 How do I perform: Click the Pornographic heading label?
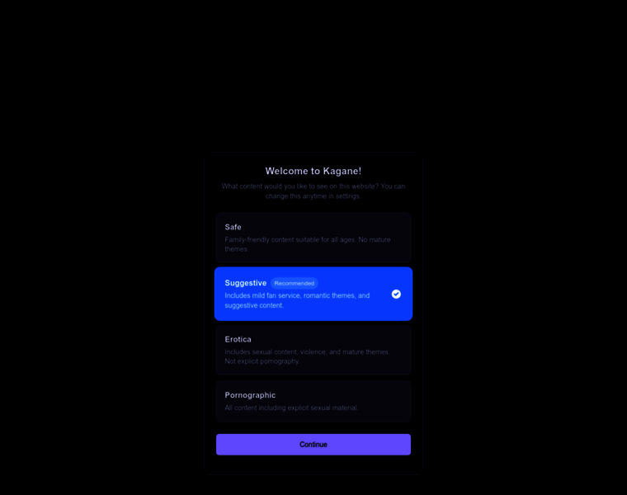click(x=250, y=395)
